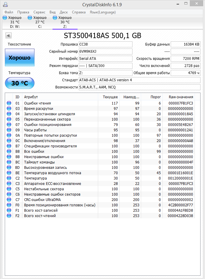This screenshot has height=279, width=205.
Task: Click the Стандарт field ATA8-ACS
Action: pos(140,80)
